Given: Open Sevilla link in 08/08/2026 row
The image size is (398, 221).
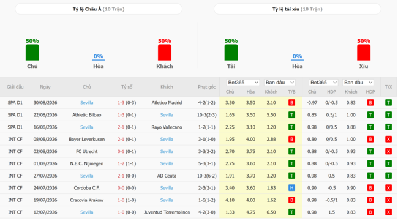Looking at the screenshot, I should pyautogui.click(x=167, y=140).
